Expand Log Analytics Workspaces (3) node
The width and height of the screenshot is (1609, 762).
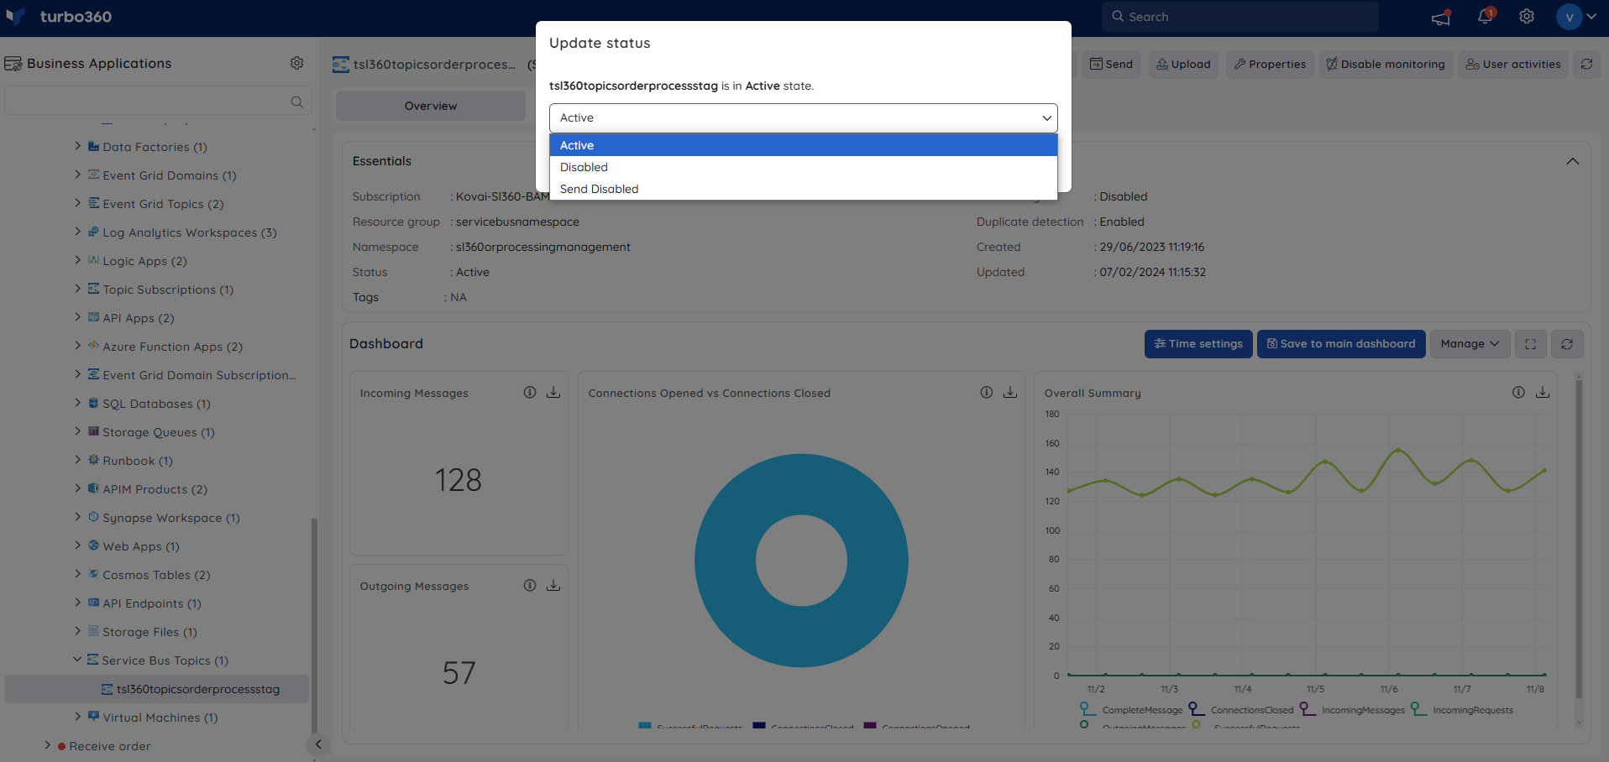coord(77,232)
